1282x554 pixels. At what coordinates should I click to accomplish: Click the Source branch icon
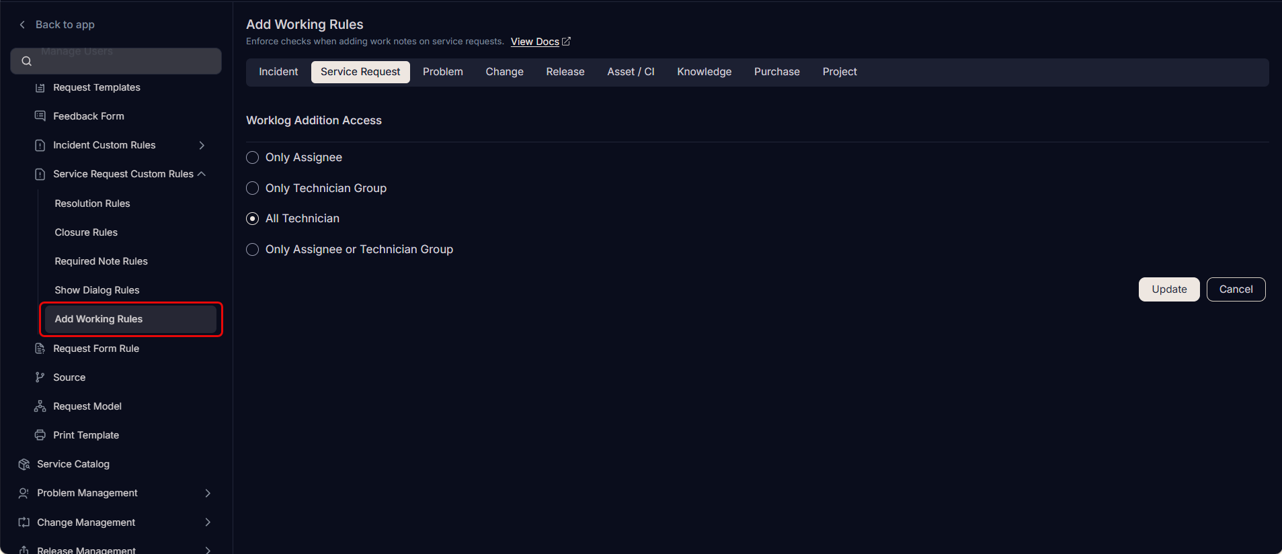[x=40, y=377]
